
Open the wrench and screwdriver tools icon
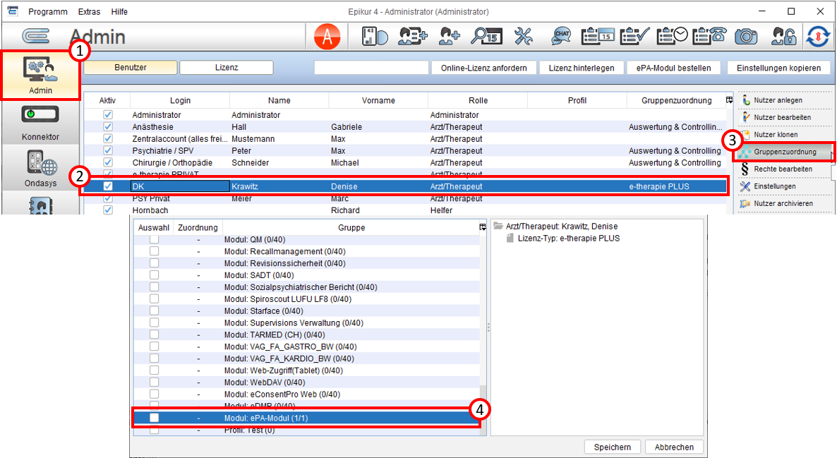(x=523, y=36)
